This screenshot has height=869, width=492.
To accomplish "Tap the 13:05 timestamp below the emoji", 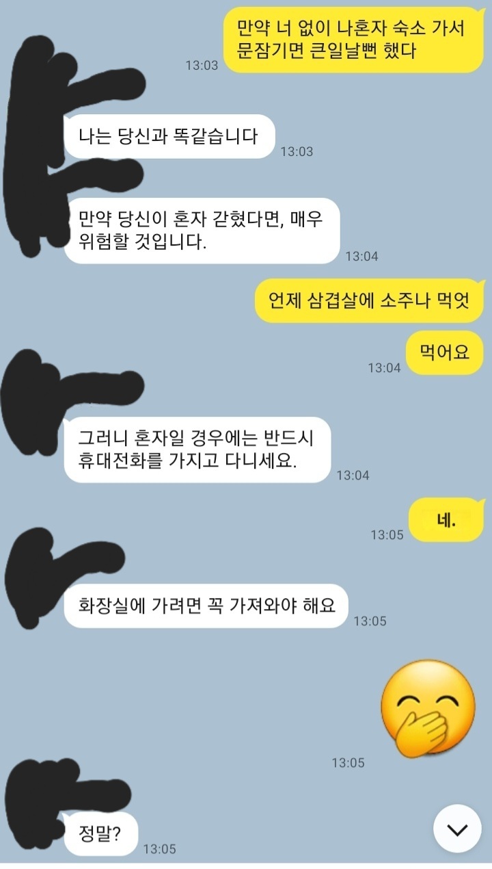I will (348, 762).
